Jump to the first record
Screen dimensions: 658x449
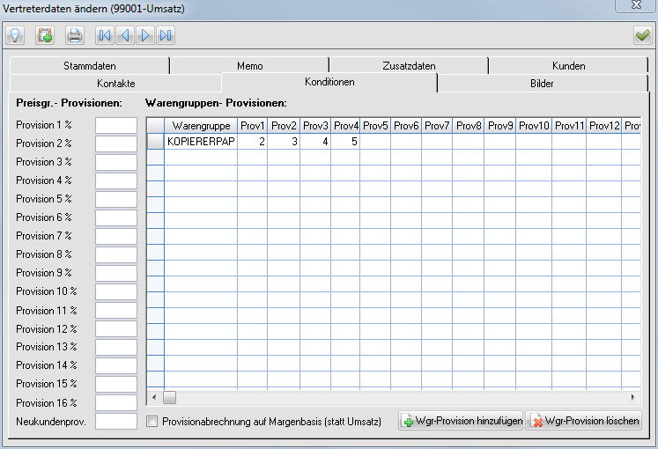click(105, 35)
